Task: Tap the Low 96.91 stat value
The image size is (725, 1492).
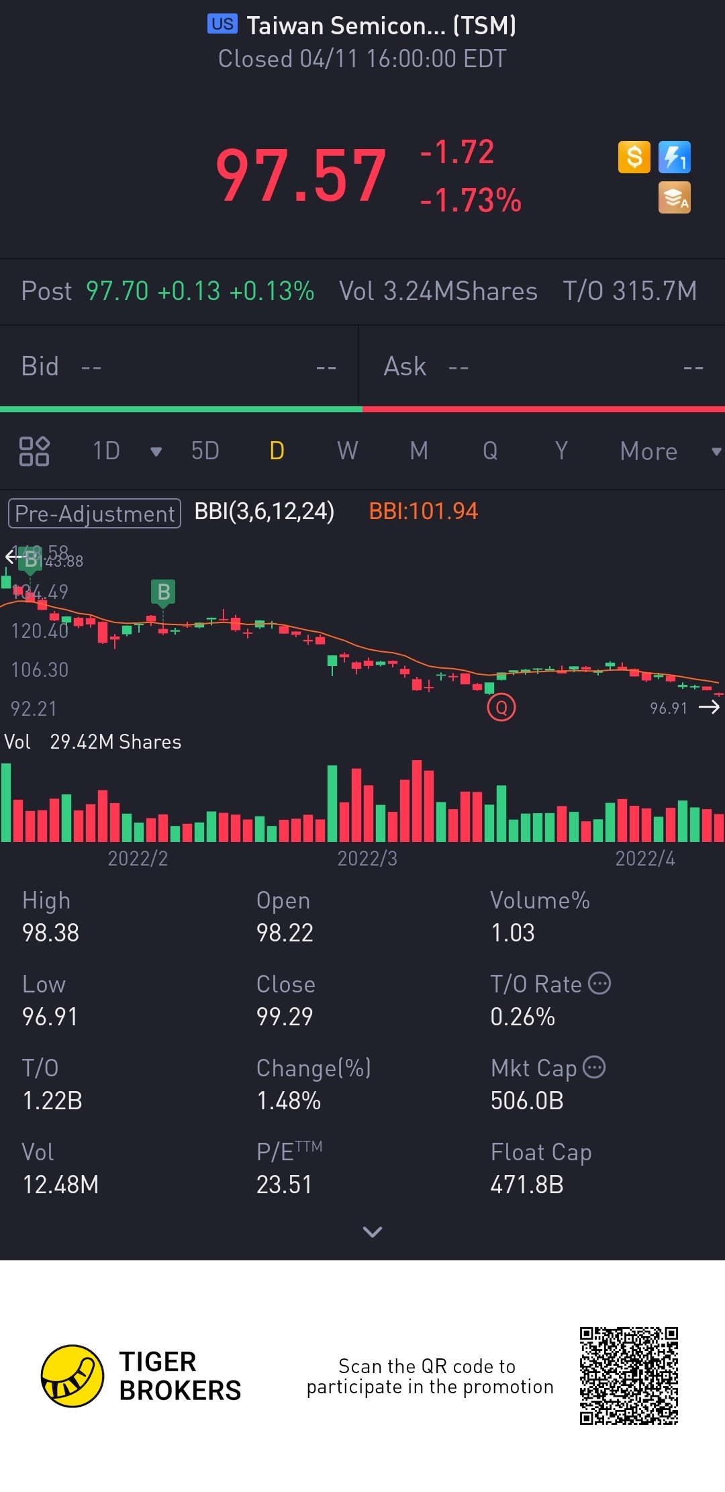Action: click(50, 1017)
